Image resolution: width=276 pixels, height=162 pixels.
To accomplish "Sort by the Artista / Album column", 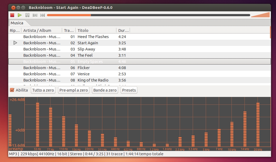I will pos(42,31).
